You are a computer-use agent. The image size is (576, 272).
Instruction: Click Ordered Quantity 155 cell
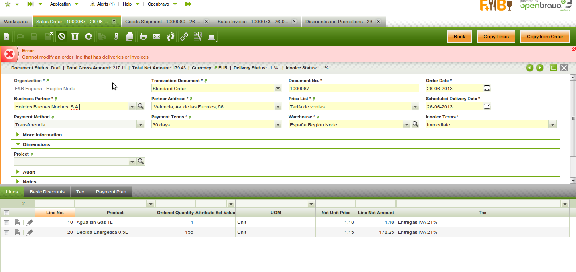(175, 232)
